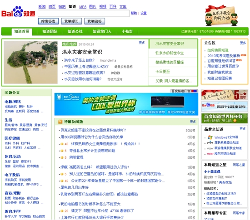The width and height of the screenshot is (250, 220).
Task: Open the 洪水来了怎么自救 question link
Action: click(x=79, y=60)
